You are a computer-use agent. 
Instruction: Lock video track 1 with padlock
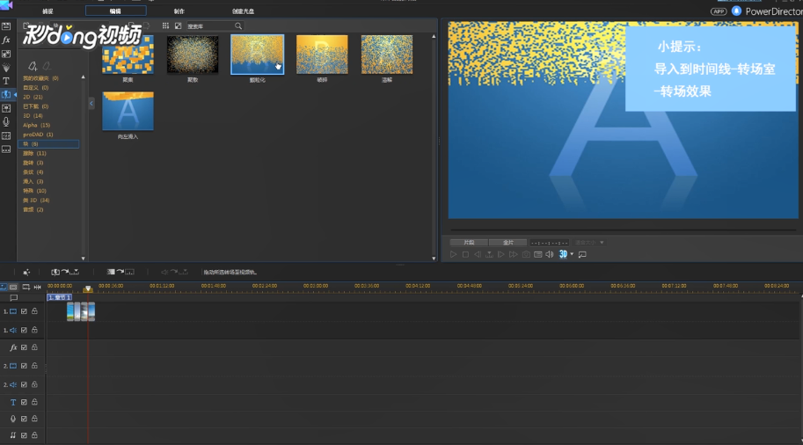coord(35,311)
